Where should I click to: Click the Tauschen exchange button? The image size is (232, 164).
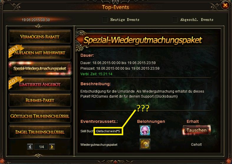click(197, 130)
